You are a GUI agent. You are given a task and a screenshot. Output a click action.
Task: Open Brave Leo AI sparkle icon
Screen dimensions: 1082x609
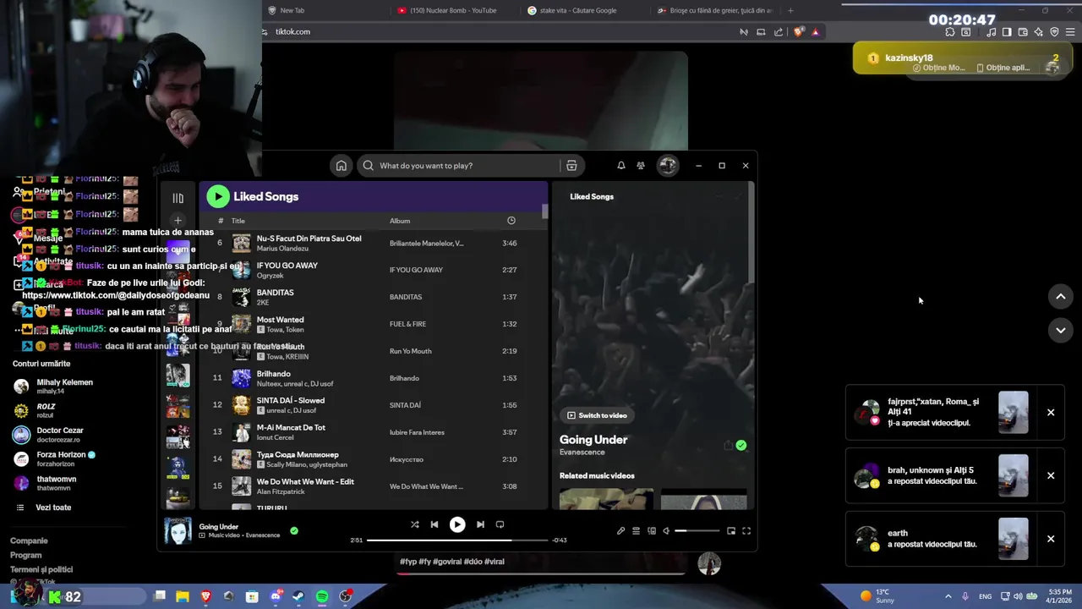tap(1039, 32)
